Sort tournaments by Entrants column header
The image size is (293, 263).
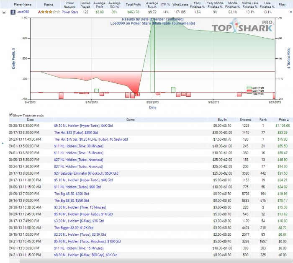246,120
